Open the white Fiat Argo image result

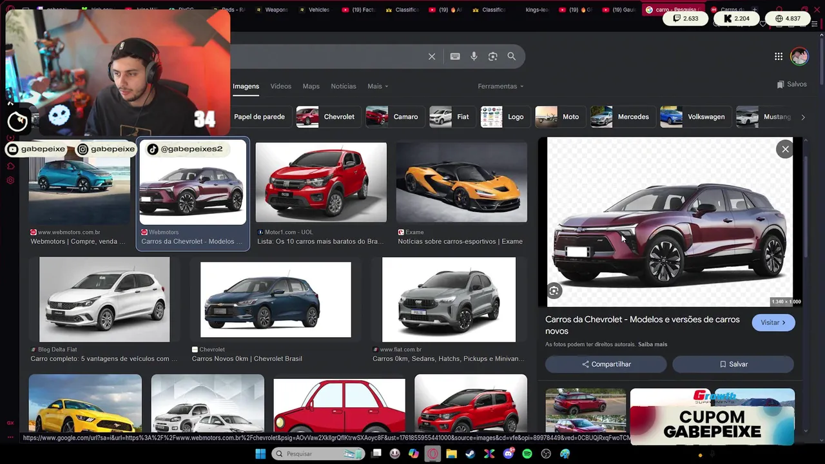(104, 300)
